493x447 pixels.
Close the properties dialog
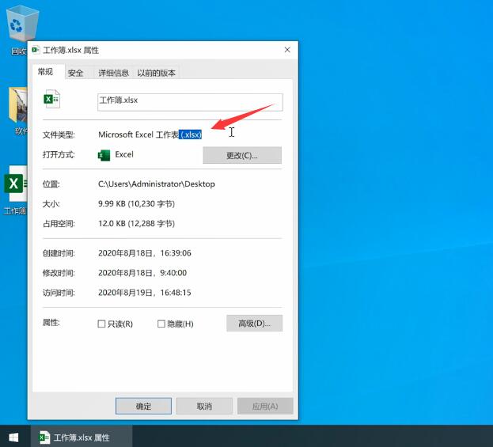point(287,50)
